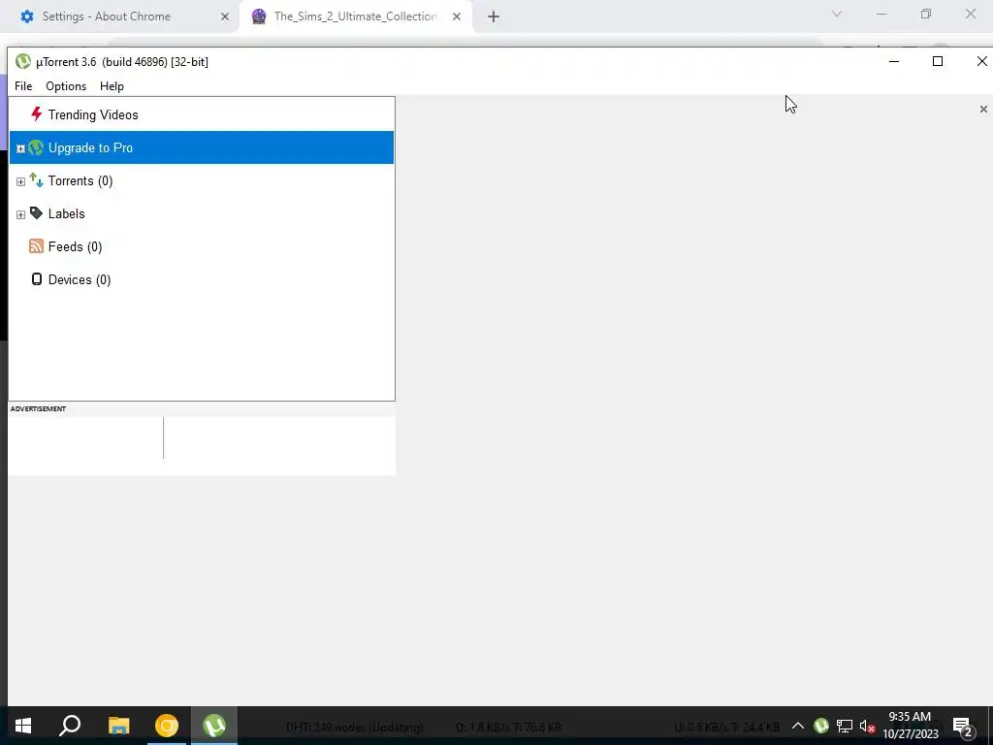Open the Windows Start menu
Screen dimensions: 993x745
[23, 726]
